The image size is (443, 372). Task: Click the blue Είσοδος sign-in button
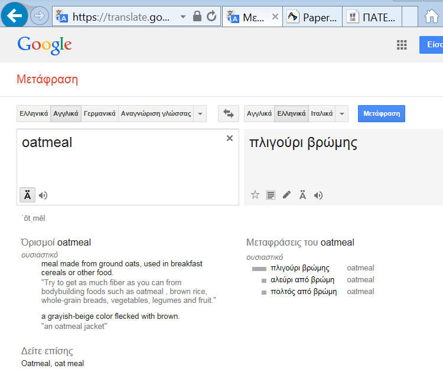pos(431,45)
